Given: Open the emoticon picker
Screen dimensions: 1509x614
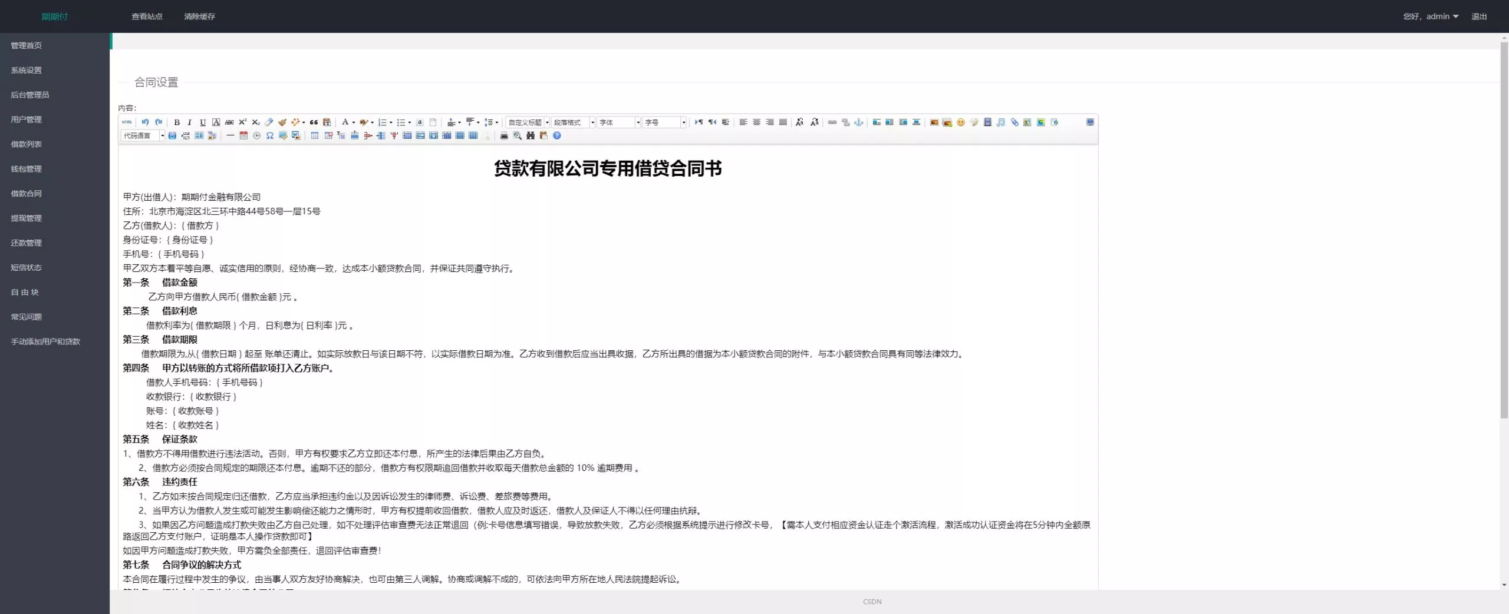Looking at the screenshot, I should [x=961, y=122].
